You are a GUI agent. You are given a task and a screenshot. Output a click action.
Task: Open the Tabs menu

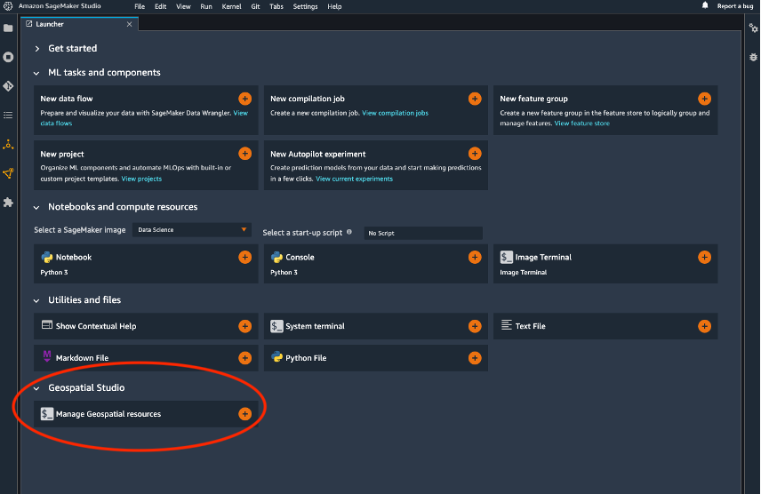(276, 6)
